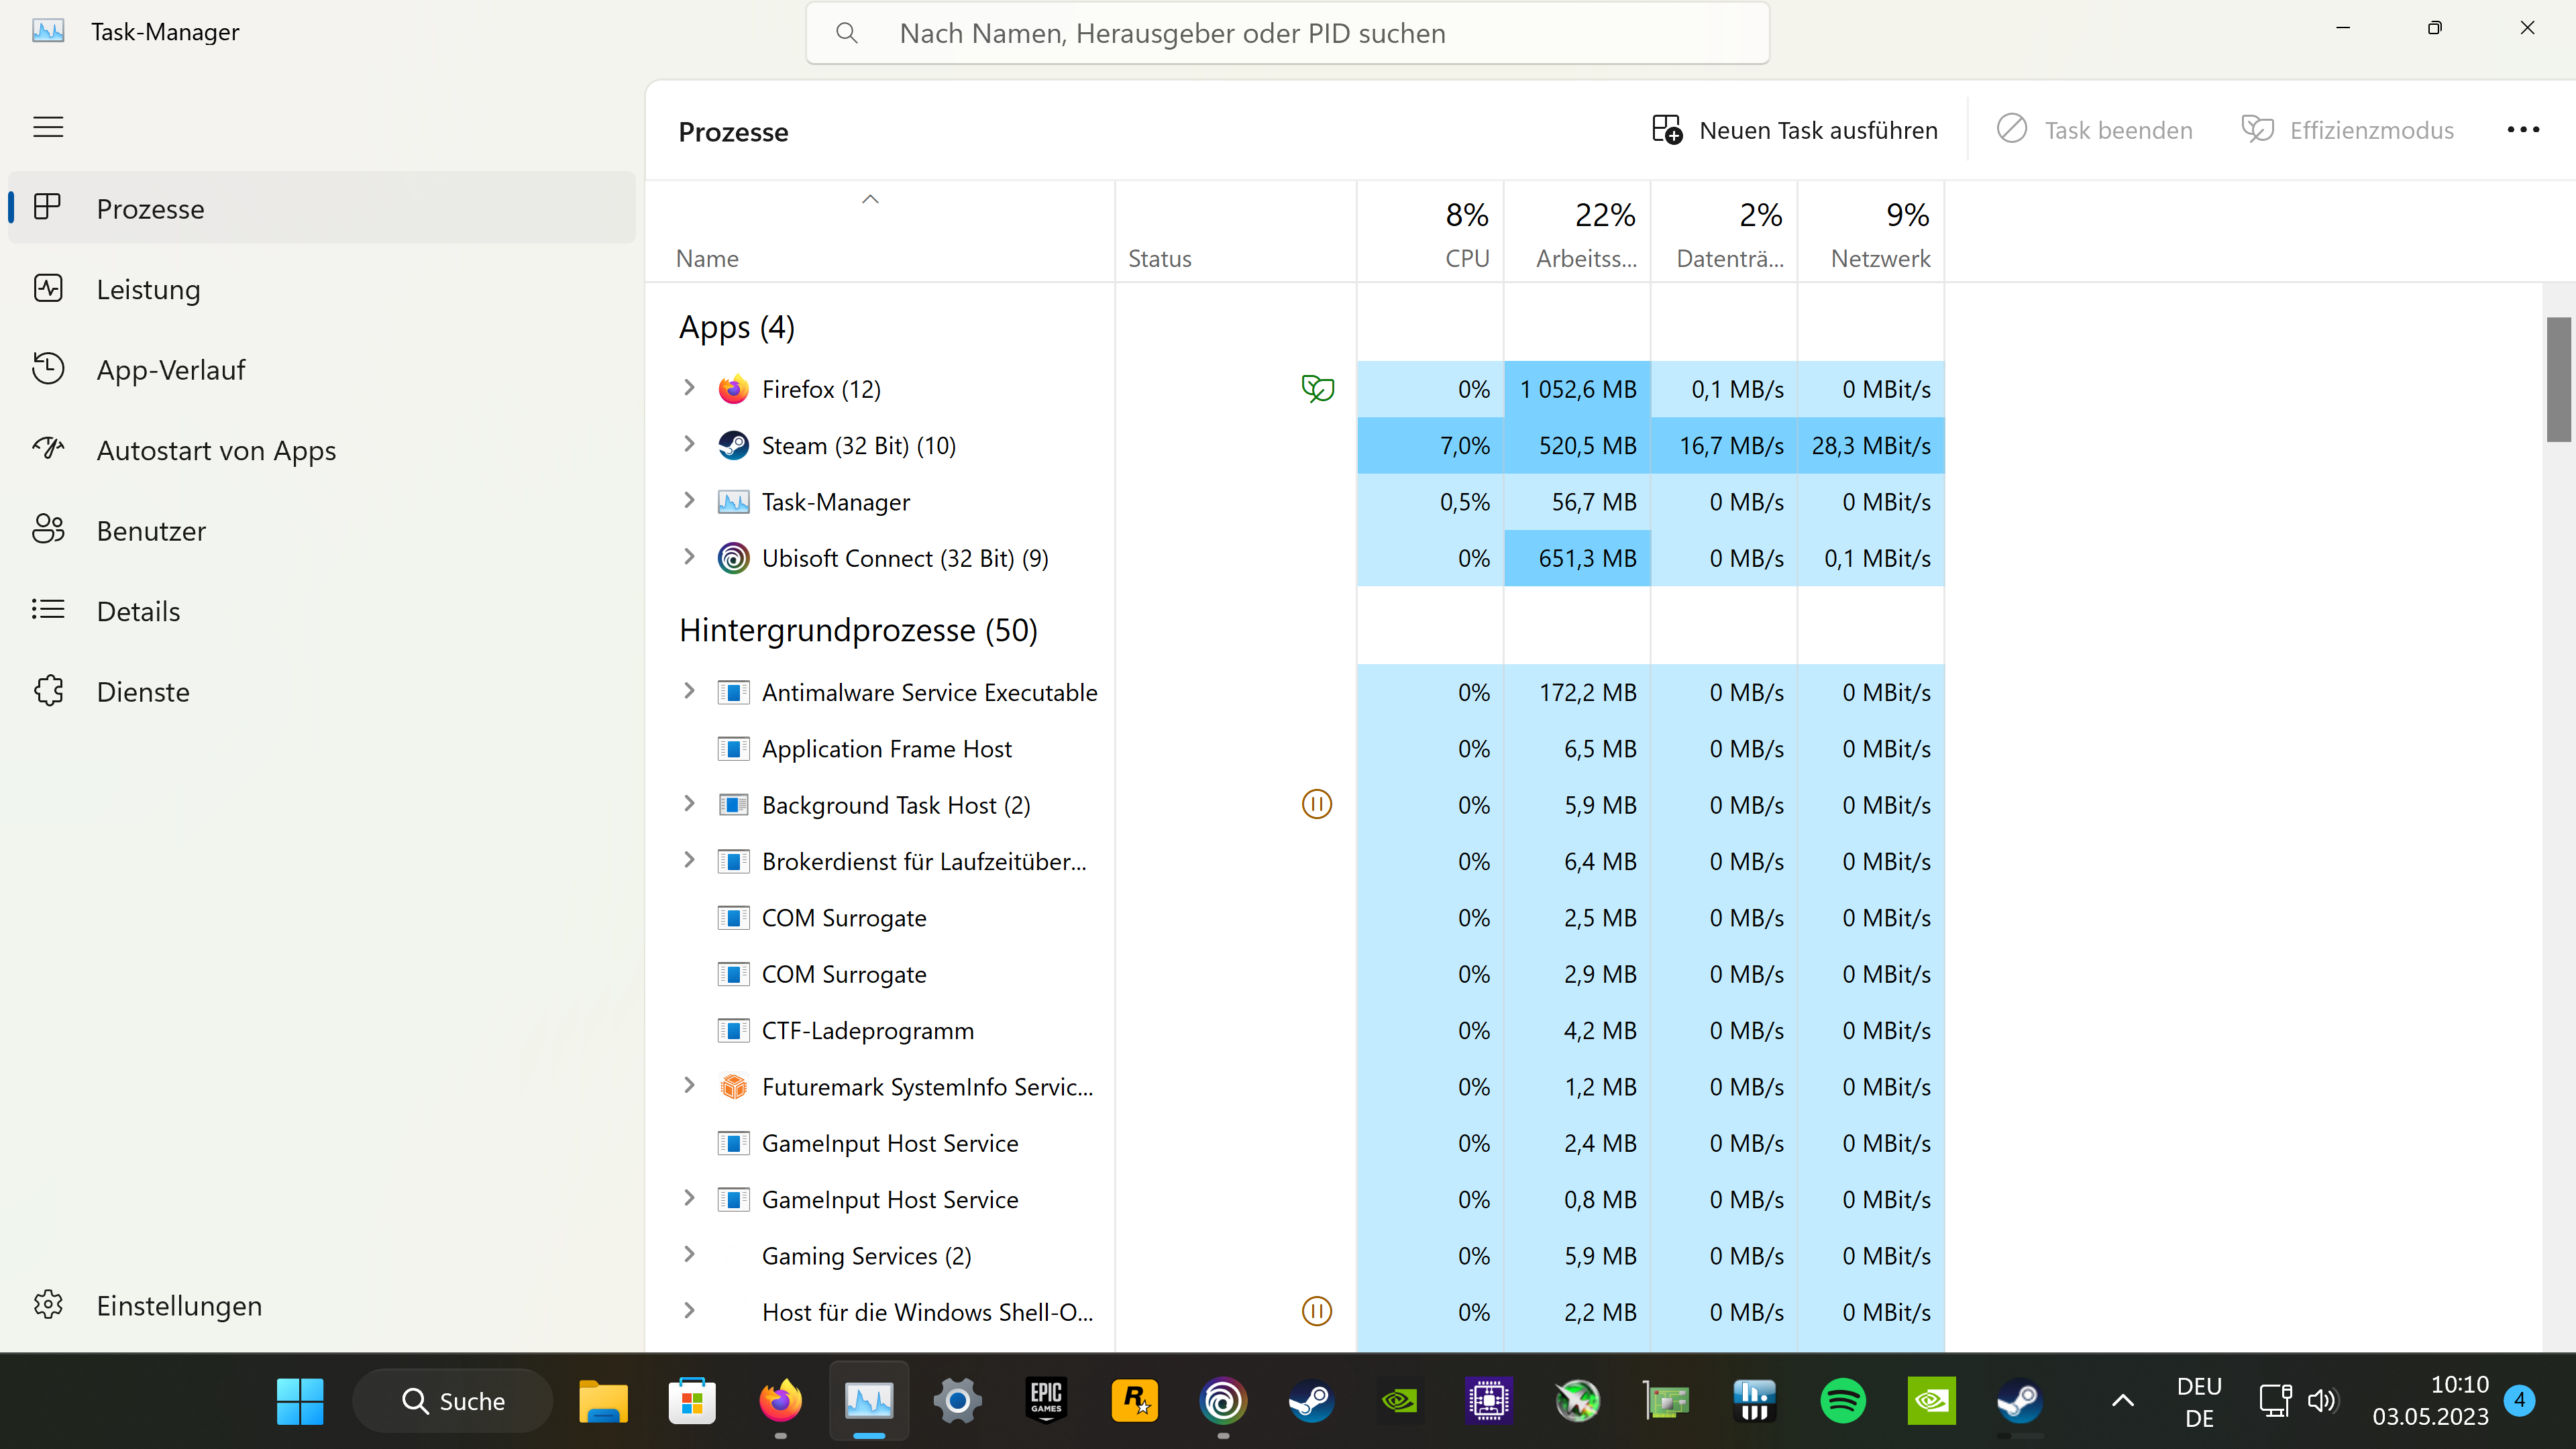Select the Benutzer users icon
This screenshot has height=1449, width=2576.
(48, 529)
